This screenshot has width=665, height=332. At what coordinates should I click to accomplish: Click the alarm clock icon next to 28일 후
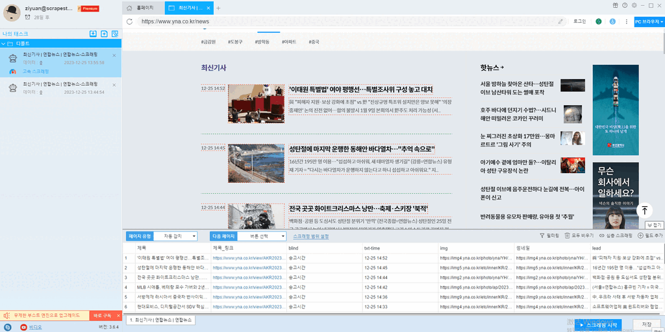pos(27,18)
